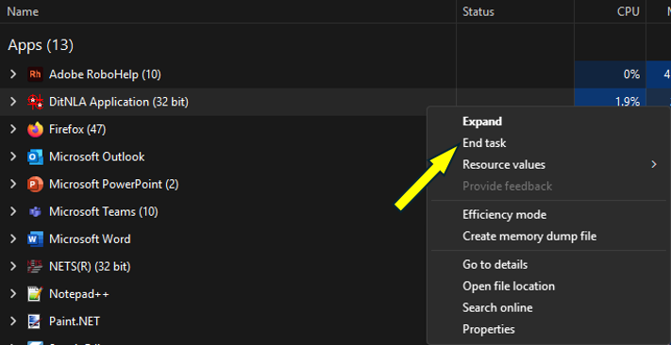671x345 pixels.
Task: Expand the NETS(R) row chevron
Action: tap(13, 267)
